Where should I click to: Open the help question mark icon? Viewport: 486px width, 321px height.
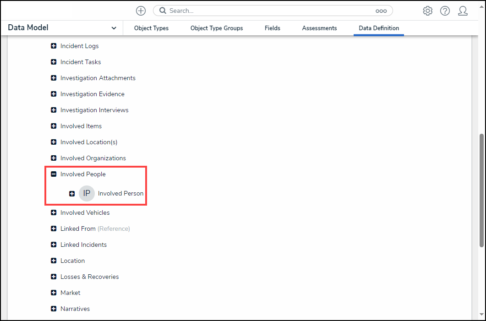click(445, 11)
